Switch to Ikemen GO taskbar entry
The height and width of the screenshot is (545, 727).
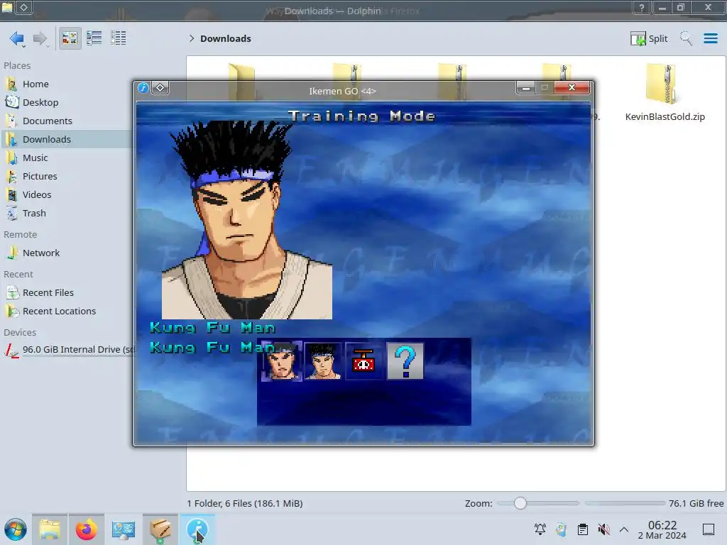click(197, 529)
